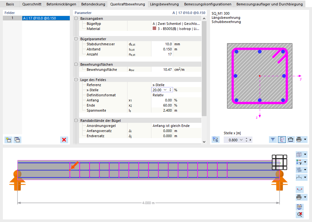312x222 pixels.
Task: Collapse the Randabstände der Bügel section
Action: tap(76, 121)
